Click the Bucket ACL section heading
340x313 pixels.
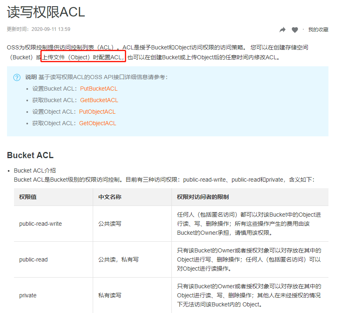click(30, 155)
